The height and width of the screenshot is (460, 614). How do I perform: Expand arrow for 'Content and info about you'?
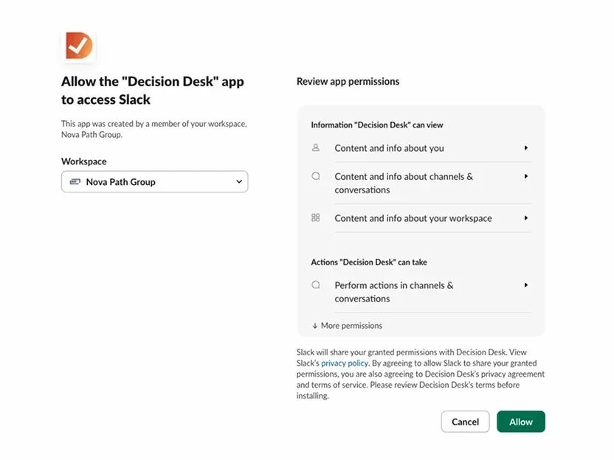pyautogui.click(x=526, y=148)
